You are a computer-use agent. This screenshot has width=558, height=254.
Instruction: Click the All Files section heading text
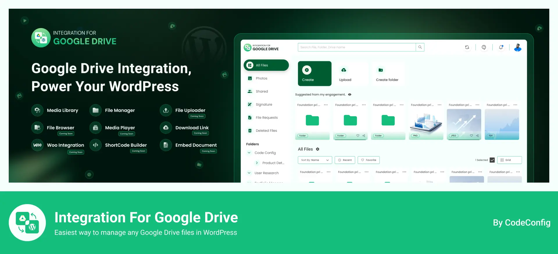pyautogui.click(x=305, y=149)
